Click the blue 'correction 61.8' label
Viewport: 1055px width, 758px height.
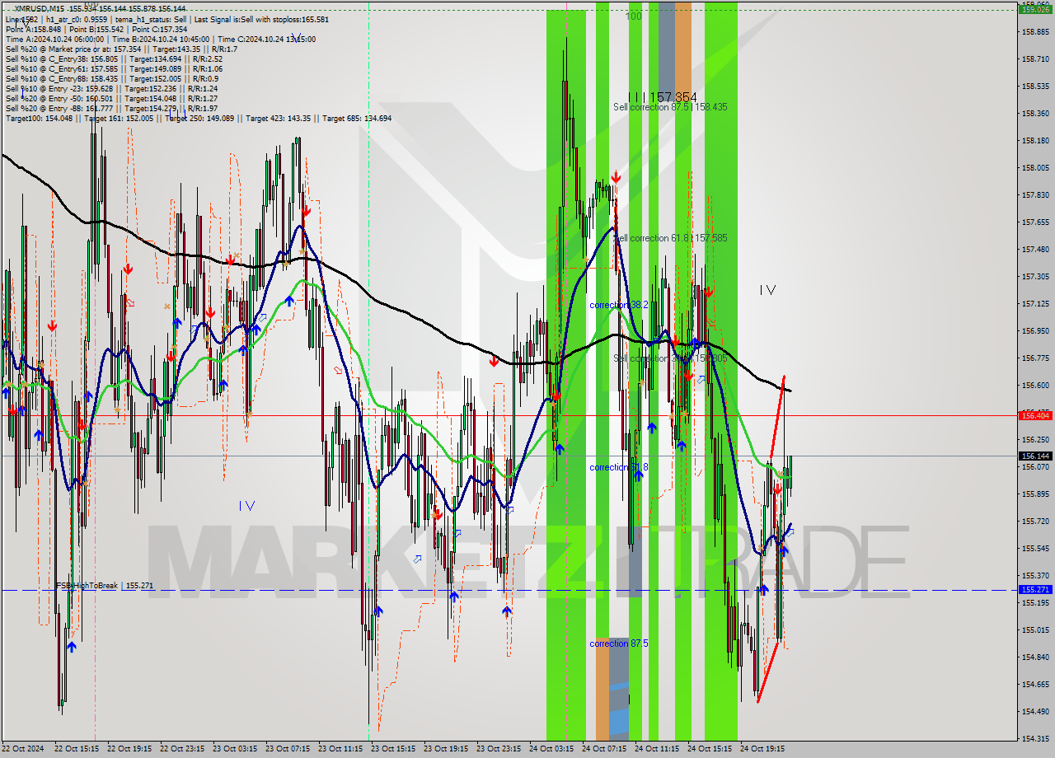(618, 467)
